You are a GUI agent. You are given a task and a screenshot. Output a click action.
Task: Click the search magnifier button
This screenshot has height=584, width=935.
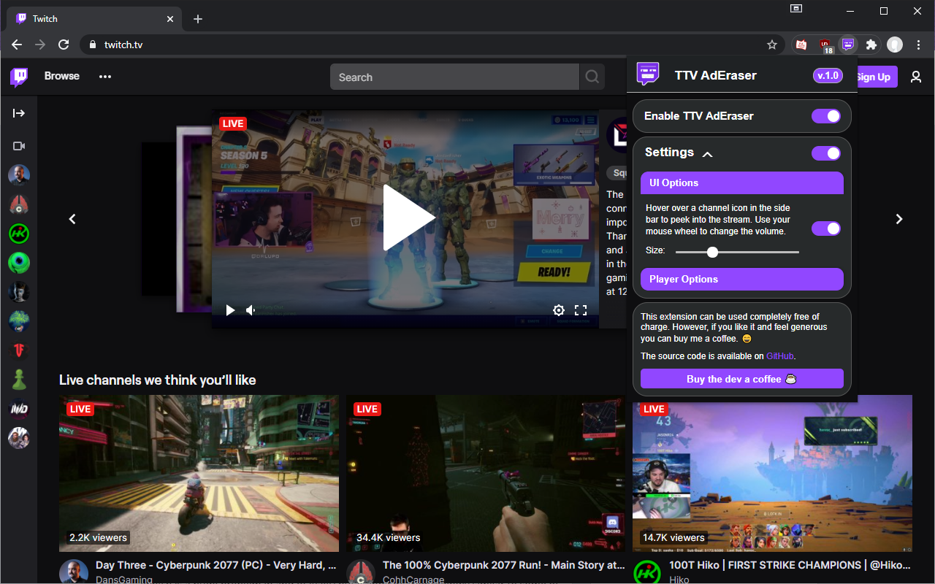click(x=592, y=77)
